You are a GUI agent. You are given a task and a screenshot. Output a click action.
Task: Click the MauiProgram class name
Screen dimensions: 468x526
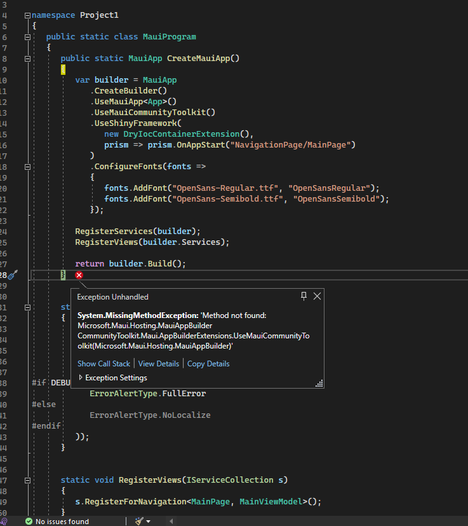(x=170, y=36)
